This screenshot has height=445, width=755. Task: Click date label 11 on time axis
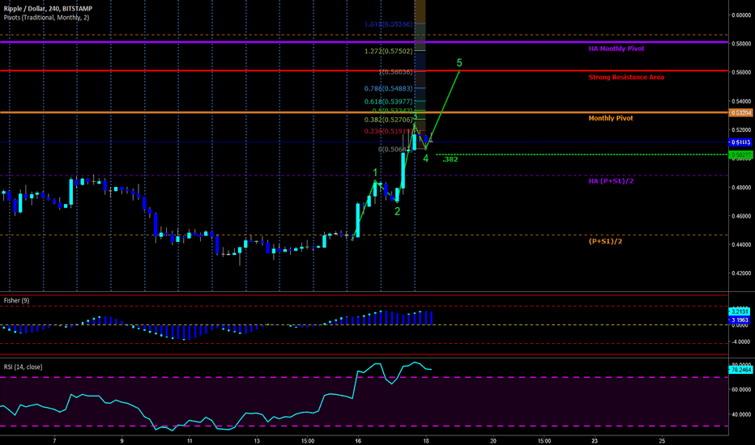coord(190,440)
